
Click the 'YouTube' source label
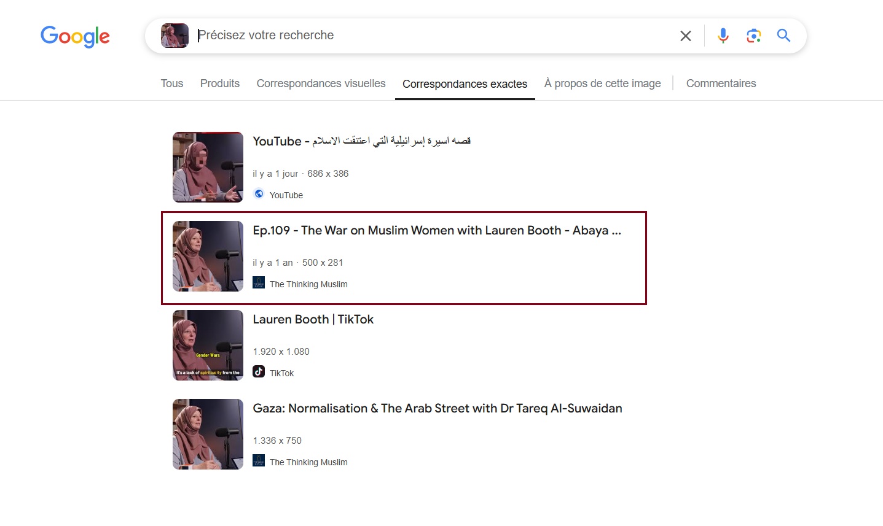286,195
